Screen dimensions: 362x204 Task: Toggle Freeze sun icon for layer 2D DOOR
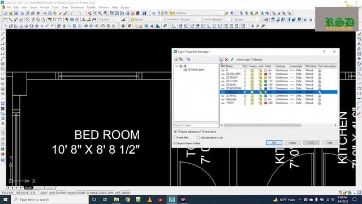tap(252, 78)
